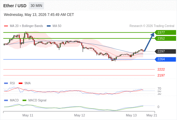
Task: Toggle the 9MA red legend marker
Action: point(20,83)
